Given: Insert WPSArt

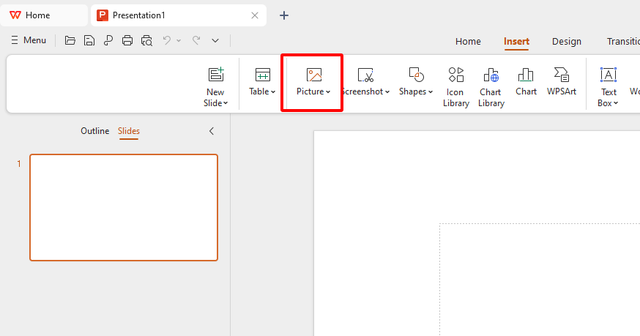Looking at the screenshot, I should (x=562, y=82).
